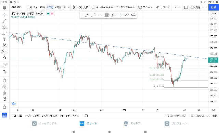Image resolution: width=219 pixels, height=136 pixels.
Task: Pick Fib retracement in floating toolbar
Action: point(107,15)
